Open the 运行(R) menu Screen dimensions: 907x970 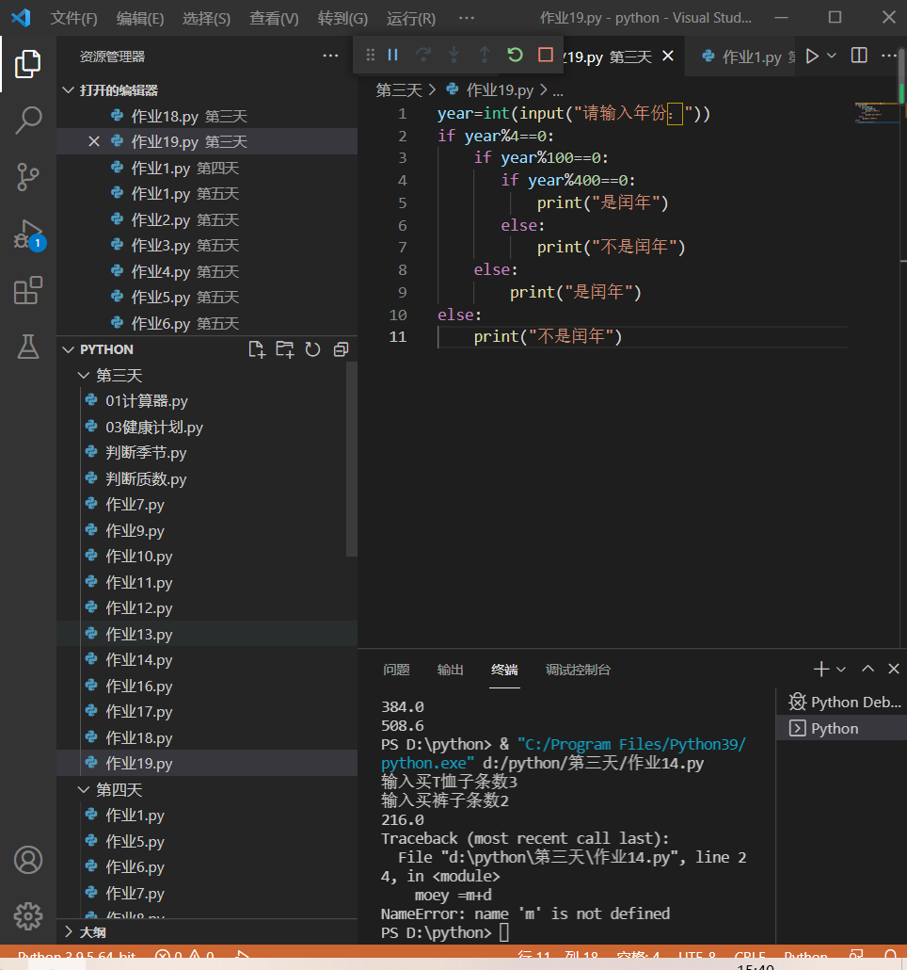[411, 19]
